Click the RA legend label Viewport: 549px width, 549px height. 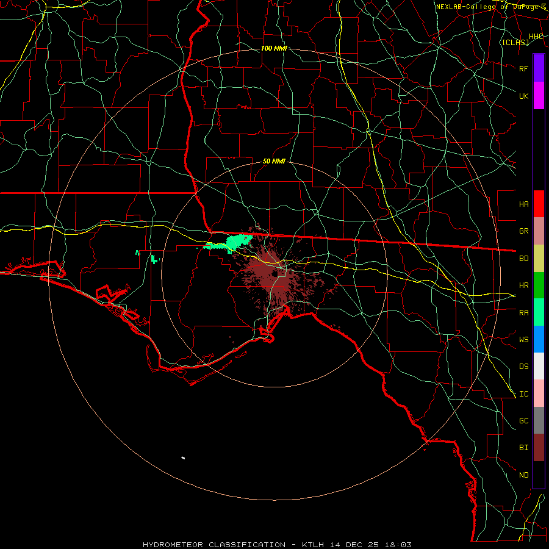(523, 313)
